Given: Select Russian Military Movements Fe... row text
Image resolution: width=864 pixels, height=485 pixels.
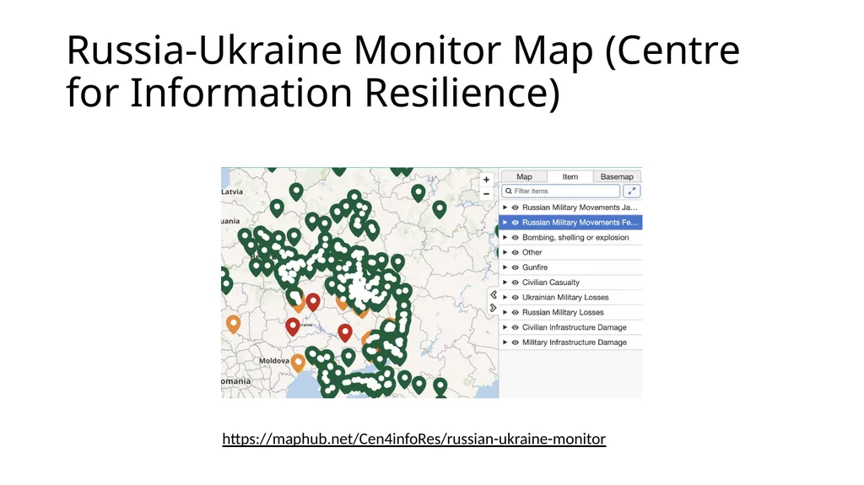Looking at the screenshot, I should tap(580, 223).
